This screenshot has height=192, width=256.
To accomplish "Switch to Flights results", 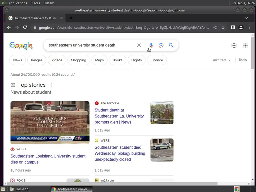I will point(136,60).
